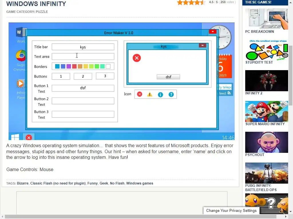Set number of buttons to 1
293x219 pixels.
[61, 76]
